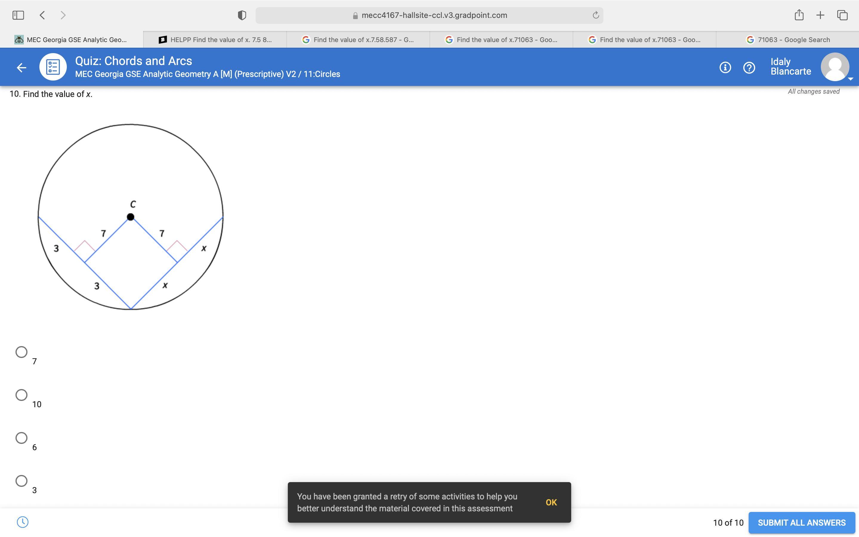This screenshot has height=537, width=859.
Task: Click the Safari share icon
Action: [799, 15]
